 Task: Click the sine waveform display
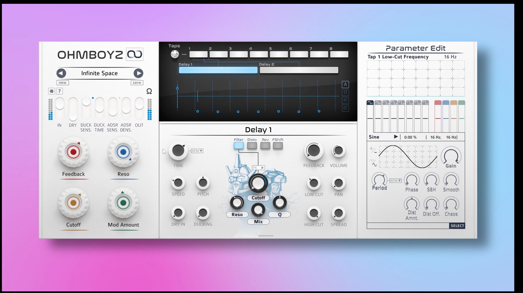[x=408, y=157]
